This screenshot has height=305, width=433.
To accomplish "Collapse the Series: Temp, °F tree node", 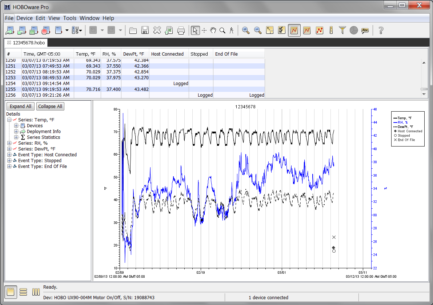I will pyautogui.click(x=9, y=120).
